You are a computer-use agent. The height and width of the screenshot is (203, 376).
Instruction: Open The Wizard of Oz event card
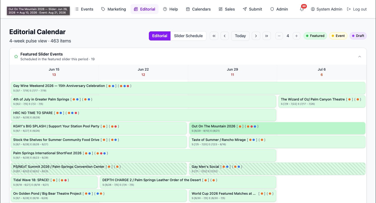click(x=322, y=101)
